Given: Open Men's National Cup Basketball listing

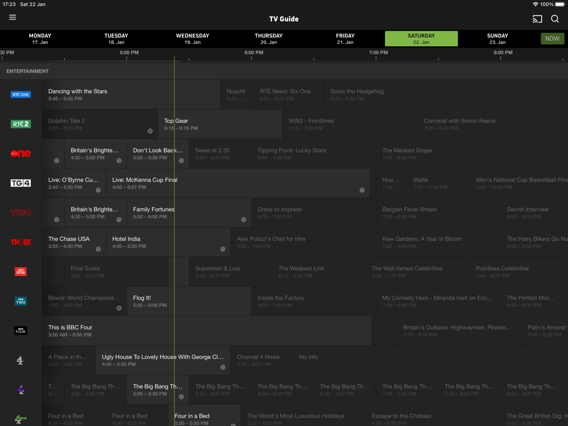Looking at the screenshot, I should click(x=519, y=183).
